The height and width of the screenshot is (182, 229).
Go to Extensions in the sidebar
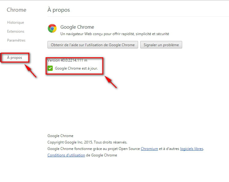click(x=16, y=31)
